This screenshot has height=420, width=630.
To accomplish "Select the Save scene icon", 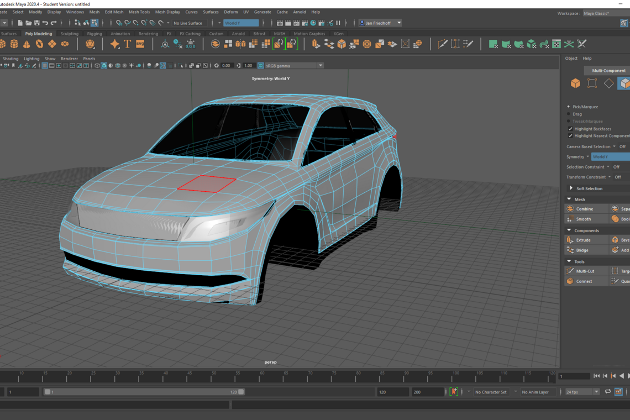I will (36, 23).
